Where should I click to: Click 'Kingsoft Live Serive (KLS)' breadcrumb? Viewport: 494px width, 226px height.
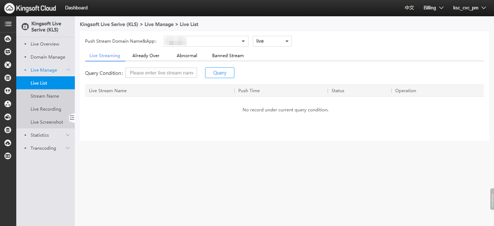click(109, 25)
